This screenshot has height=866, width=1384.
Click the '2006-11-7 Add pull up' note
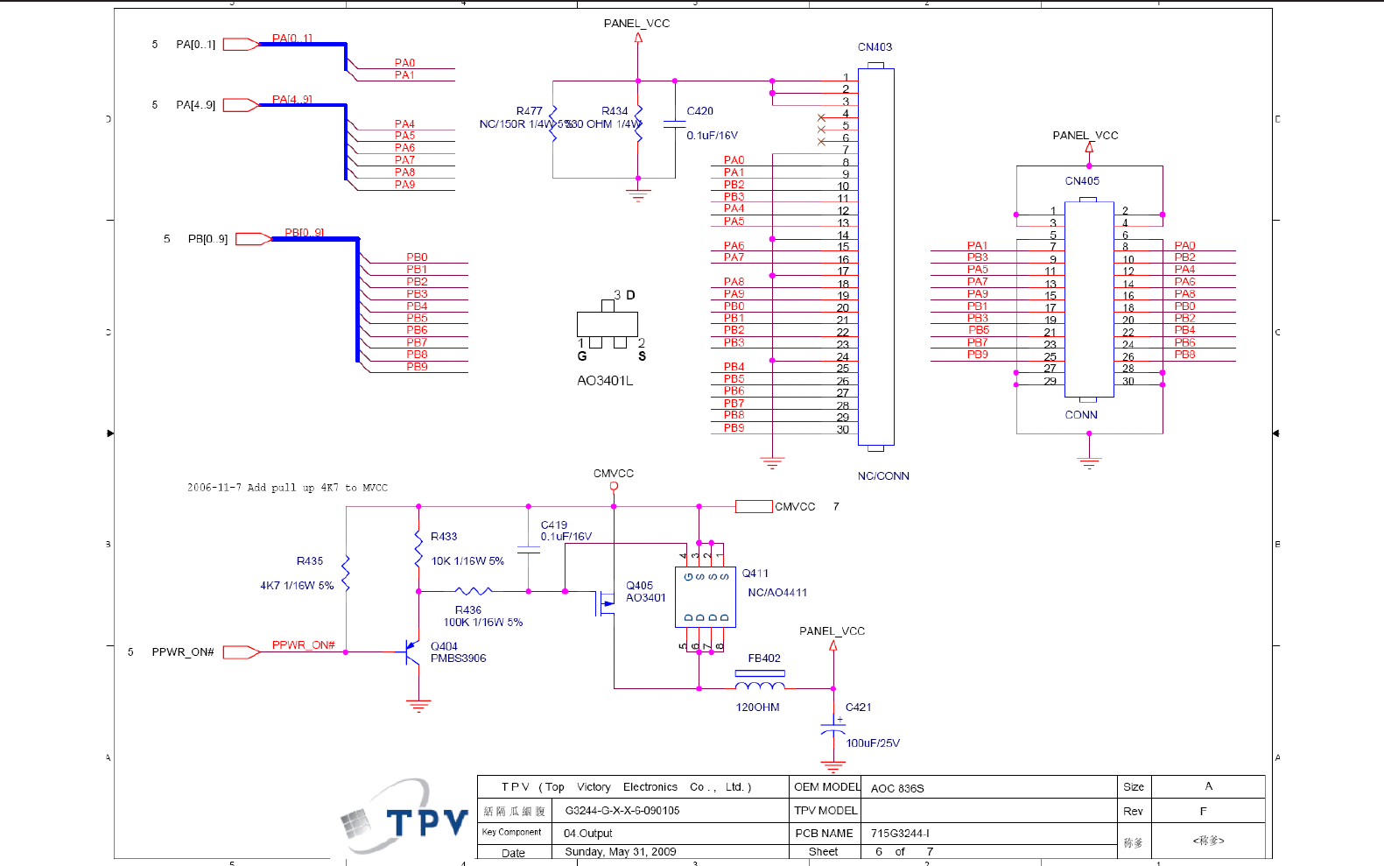point(287,488)
